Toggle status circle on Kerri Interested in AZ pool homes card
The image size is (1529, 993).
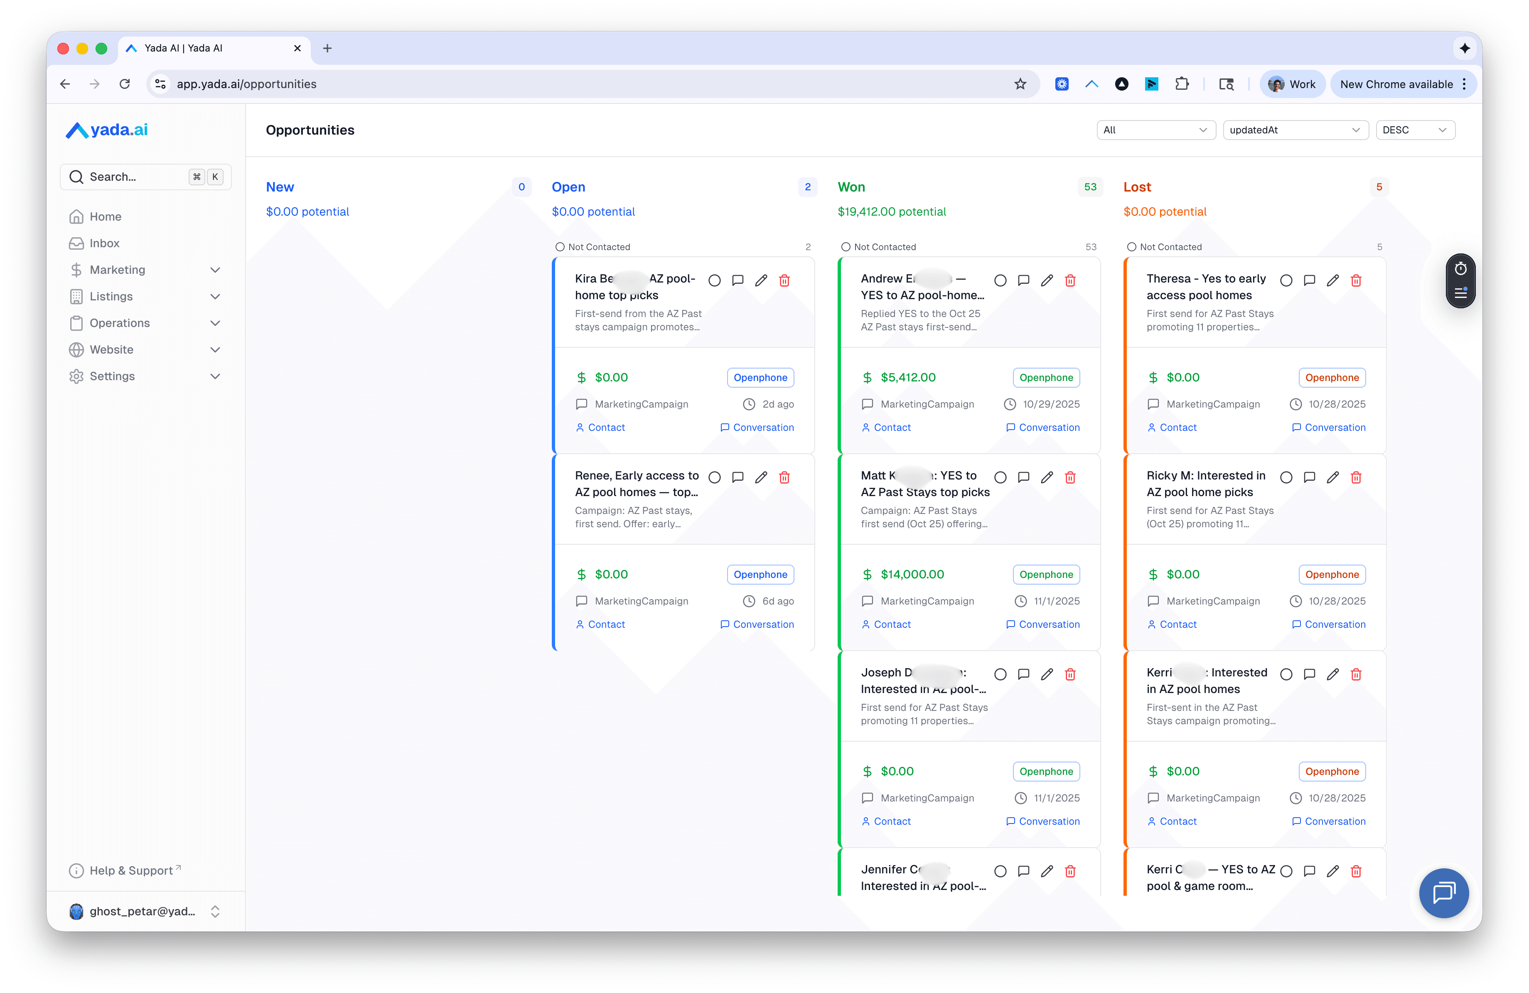[1286, 674]
